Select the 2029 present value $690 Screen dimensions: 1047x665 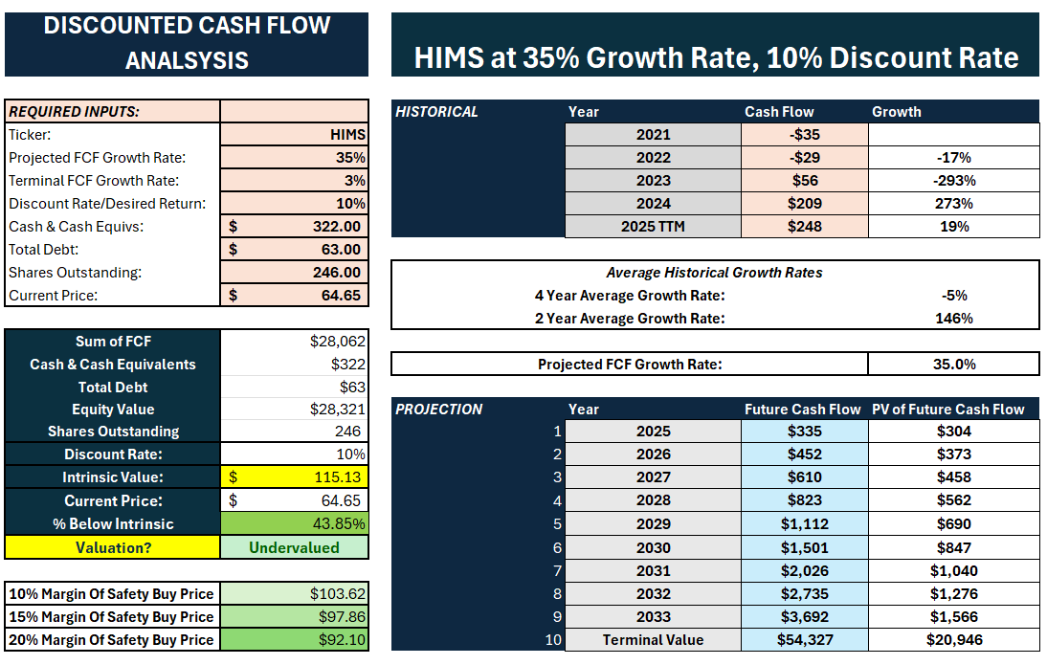click(954, 524)
